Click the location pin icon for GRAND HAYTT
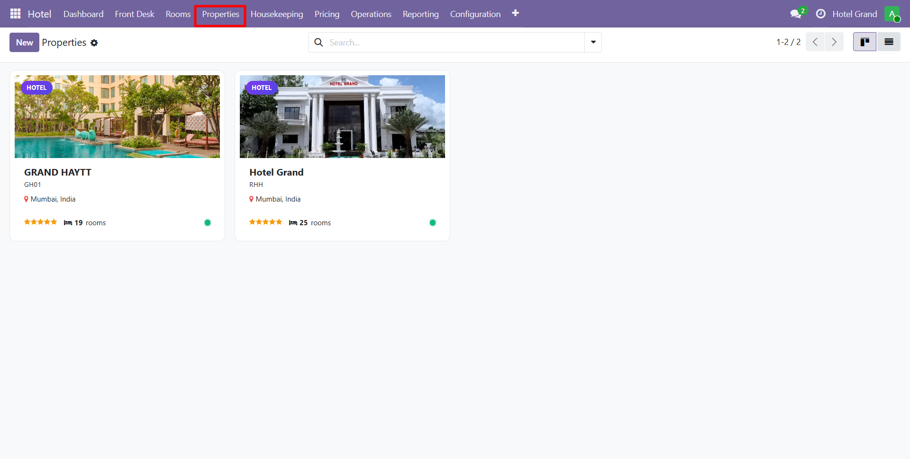The width and height of the screenshot is (910, 459). point(26,199)
